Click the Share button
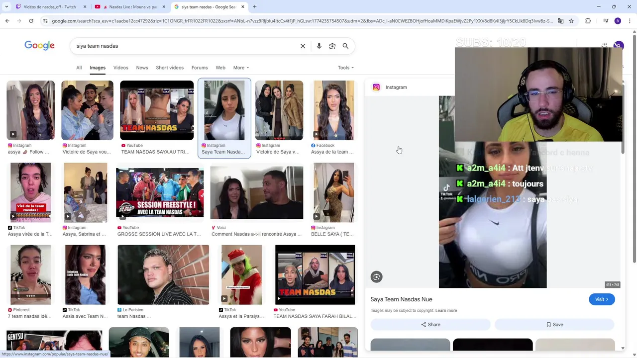This screenshot has width=637, height=358. pyautogui.click(x=430, y=325)
